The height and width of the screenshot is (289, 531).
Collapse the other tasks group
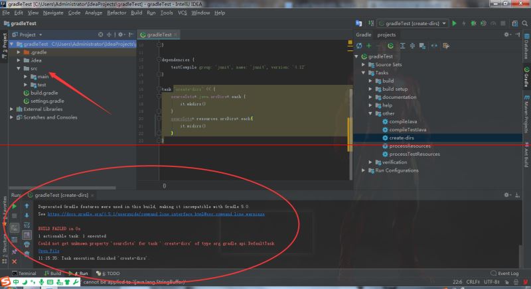[x=370, y=113]
